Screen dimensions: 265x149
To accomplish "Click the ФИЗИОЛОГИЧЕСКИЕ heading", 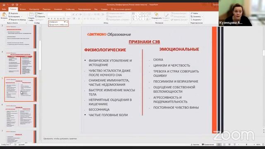I will click(105, 50).
